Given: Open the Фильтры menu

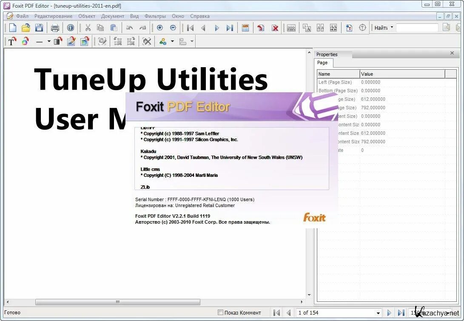Looking at the screenshot, I should click(x=155, y=16).
